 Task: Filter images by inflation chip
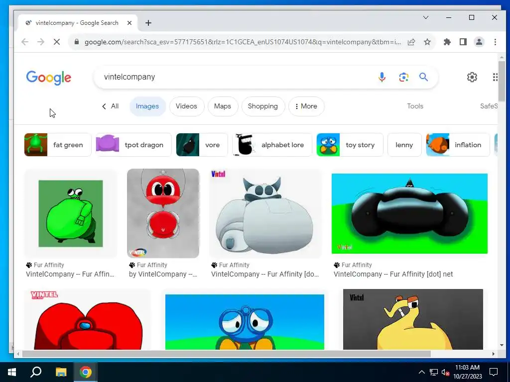tap(458, 145)
